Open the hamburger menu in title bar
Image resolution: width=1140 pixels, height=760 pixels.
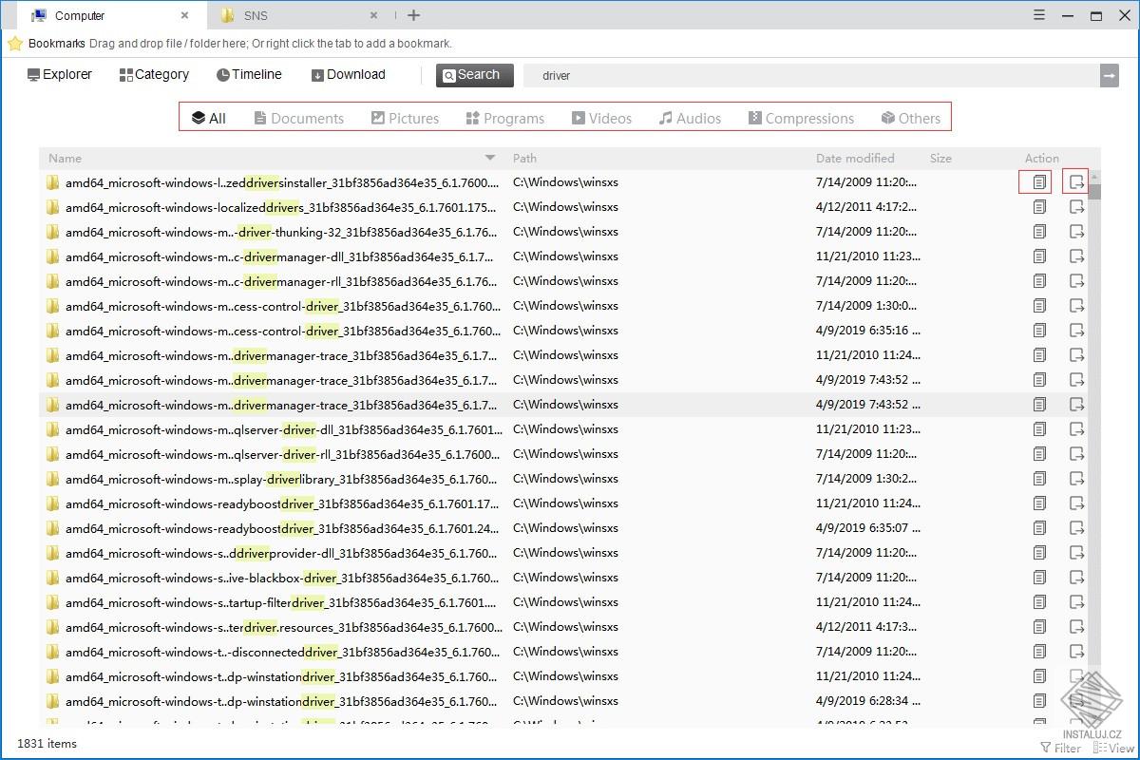[1039, 15]
